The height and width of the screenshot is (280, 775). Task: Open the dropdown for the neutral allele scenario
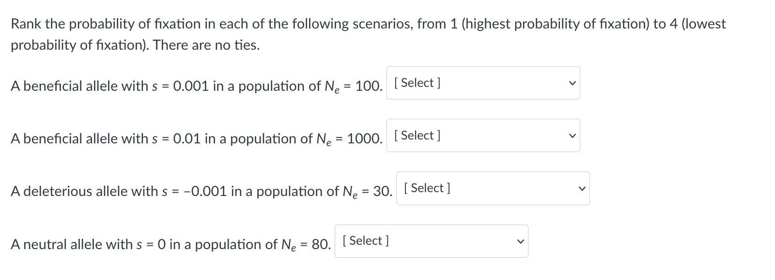pyautogui.click(x=431, y=240)
